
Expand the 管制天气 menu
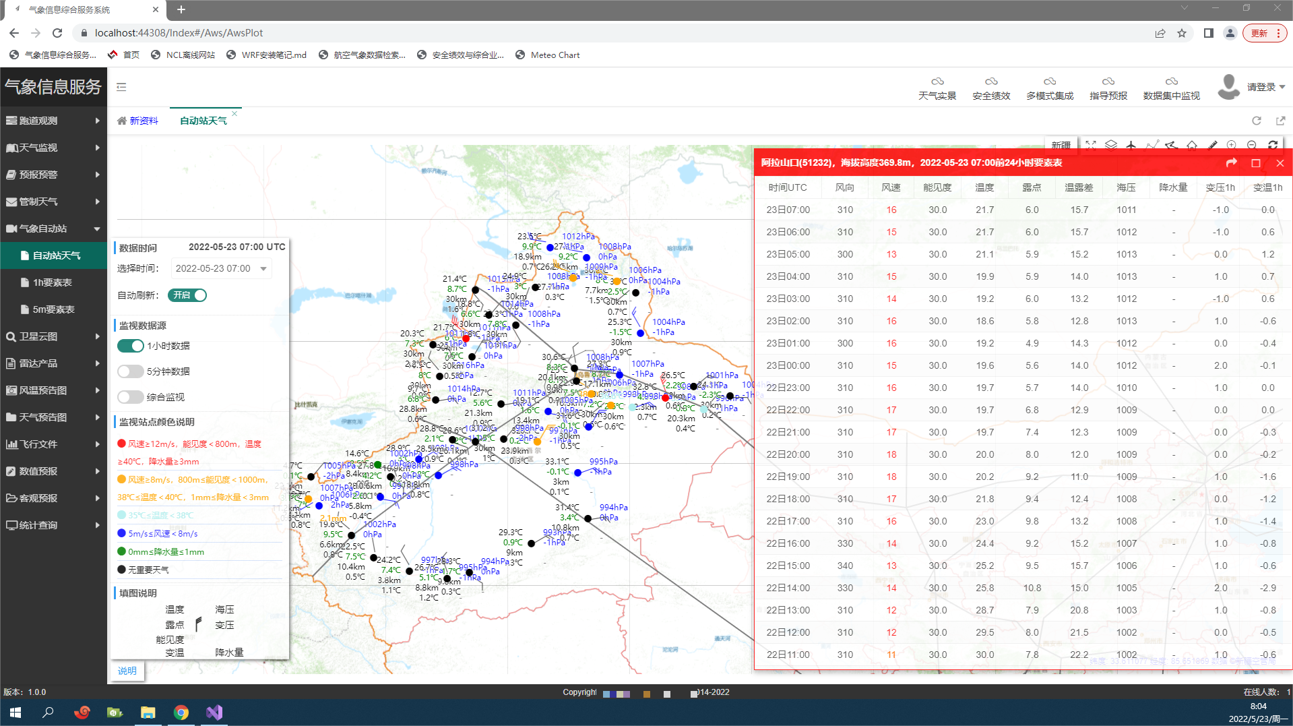(53, 202)
